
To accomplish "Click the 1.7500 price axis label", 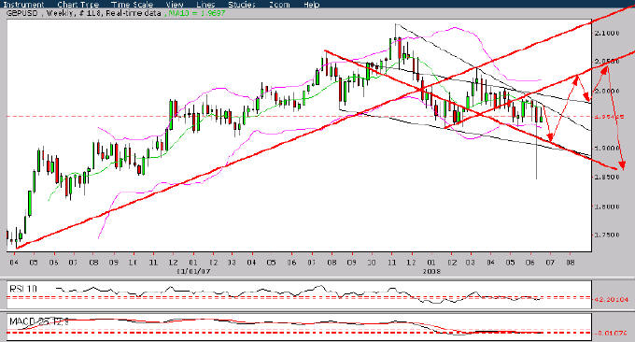I will pyautogui.click(x=607, y=235).
